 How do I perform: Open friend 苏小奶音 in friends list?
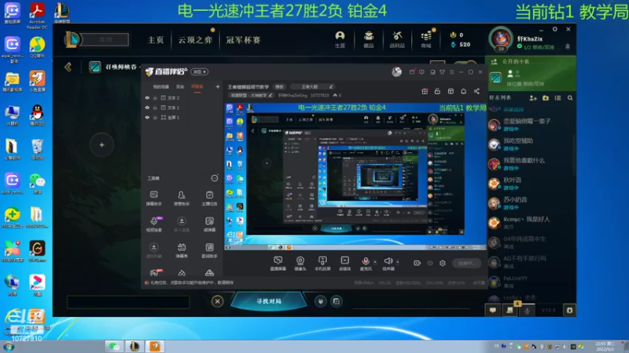(x=530, y=203)
